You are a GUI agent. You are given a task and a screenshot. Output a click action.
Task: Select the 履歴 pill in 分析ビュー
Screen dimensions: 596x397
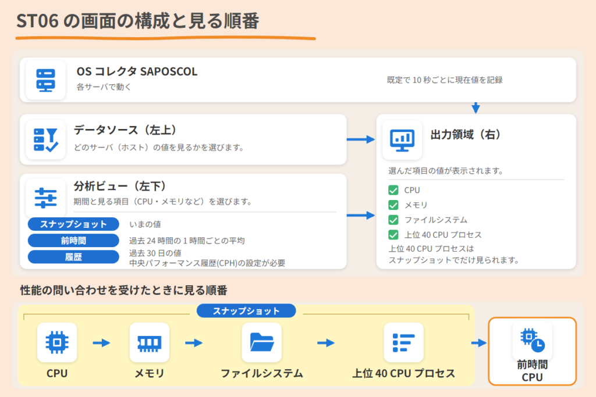[x=73, y=257]
